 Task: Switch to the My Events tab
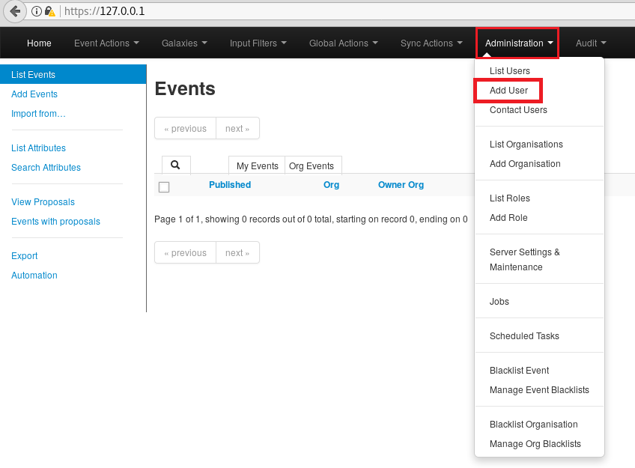(257, 166)
